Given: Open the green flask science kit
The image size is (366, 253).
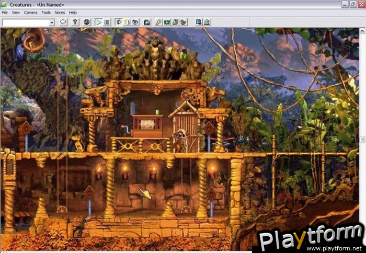Looking at the screenshot, I should [x=175, y=22].
